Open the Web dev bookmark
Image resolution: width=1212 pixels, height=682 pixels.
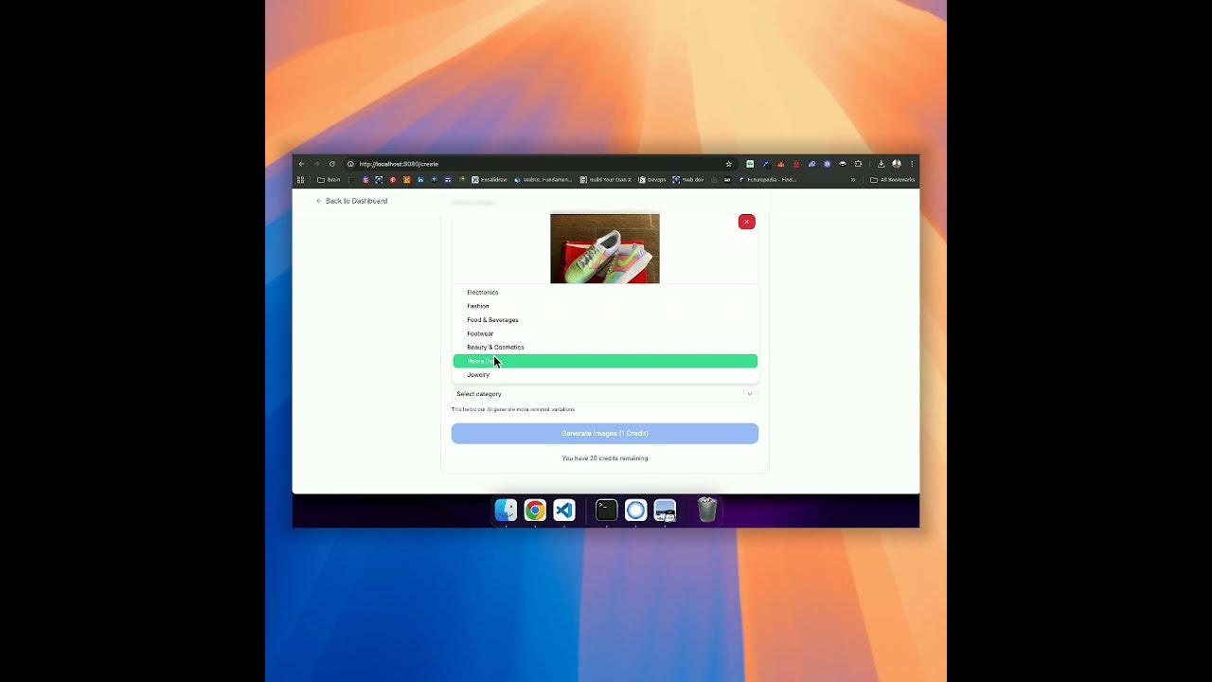[688, 180]
